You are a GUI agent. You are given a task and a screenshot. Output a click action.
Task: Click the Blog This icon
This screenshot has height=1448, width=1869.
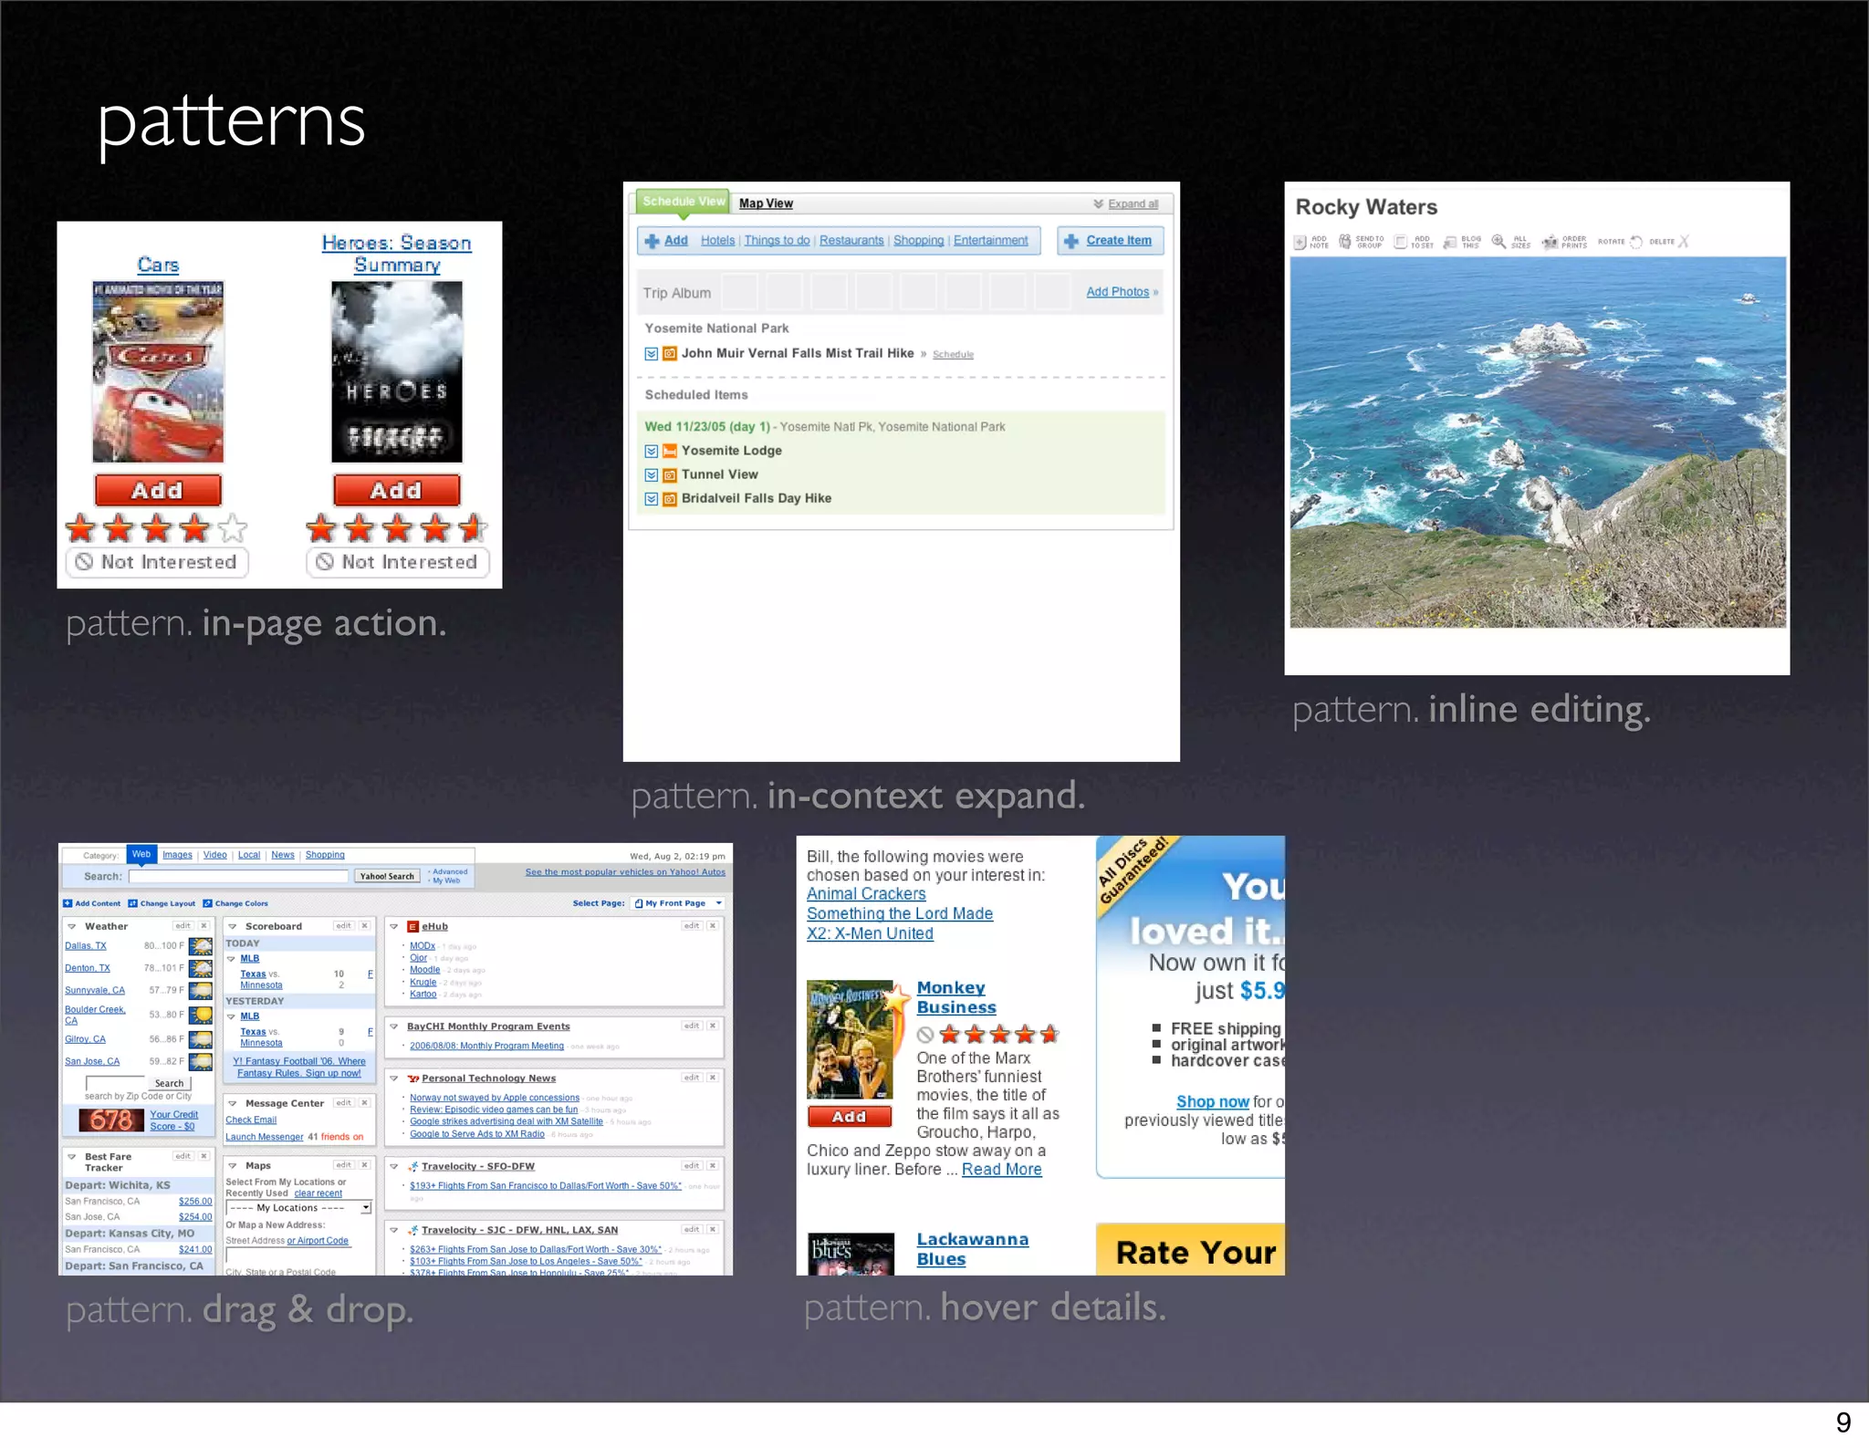1450,242
